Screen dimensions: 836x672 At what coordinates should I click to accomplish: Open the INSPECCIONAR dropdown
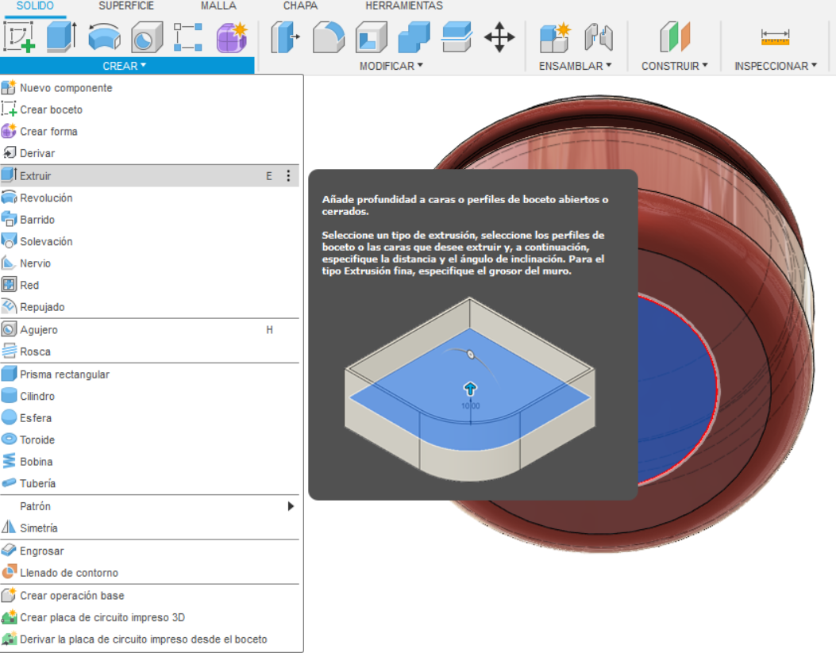tap(775, 66)
